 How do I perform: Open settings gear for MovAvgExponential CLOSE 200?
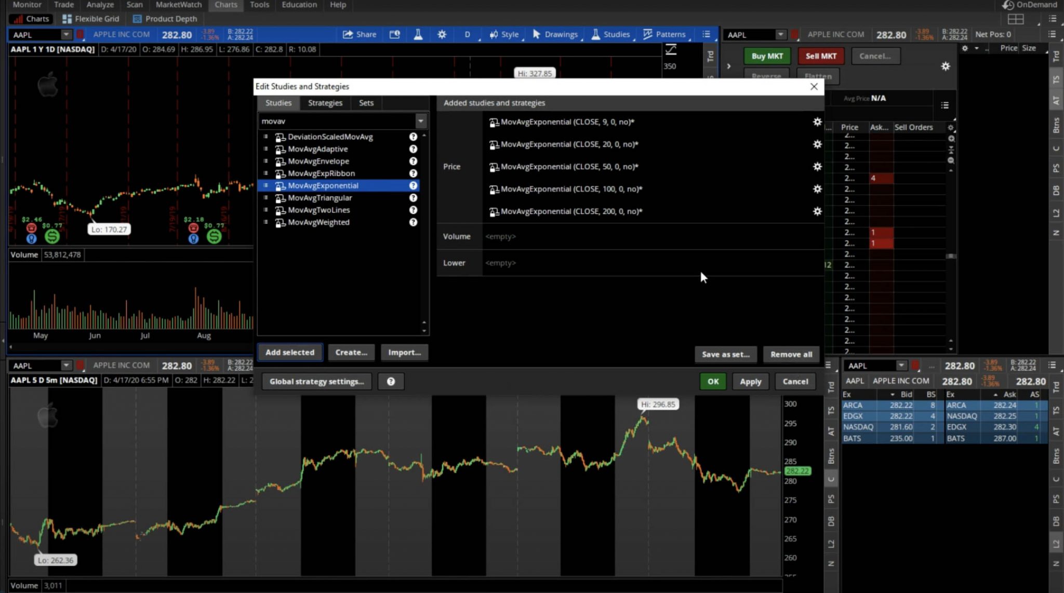(x=817, y=211)
